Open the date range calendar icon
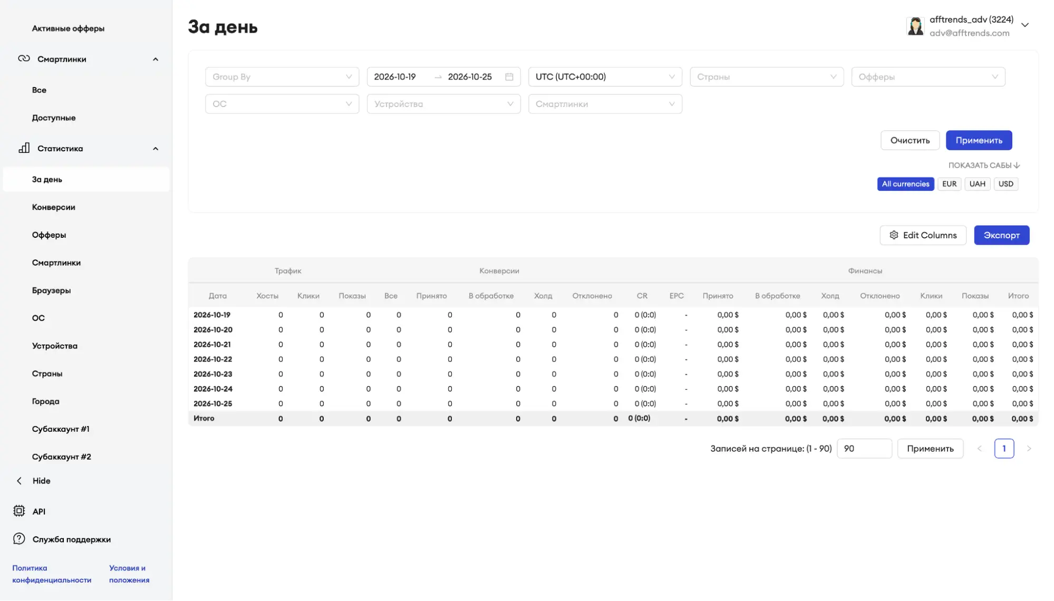This screenshot has height=601, width=1054. (509, 77)
